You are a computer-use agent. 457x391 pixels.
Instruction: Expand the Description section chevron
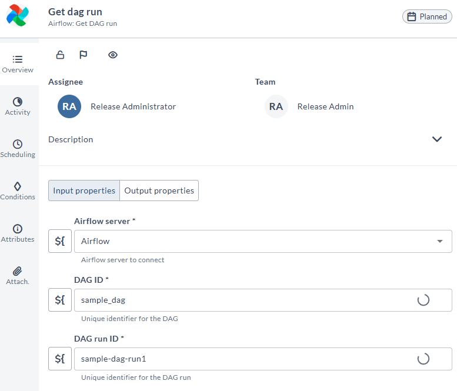436,139
